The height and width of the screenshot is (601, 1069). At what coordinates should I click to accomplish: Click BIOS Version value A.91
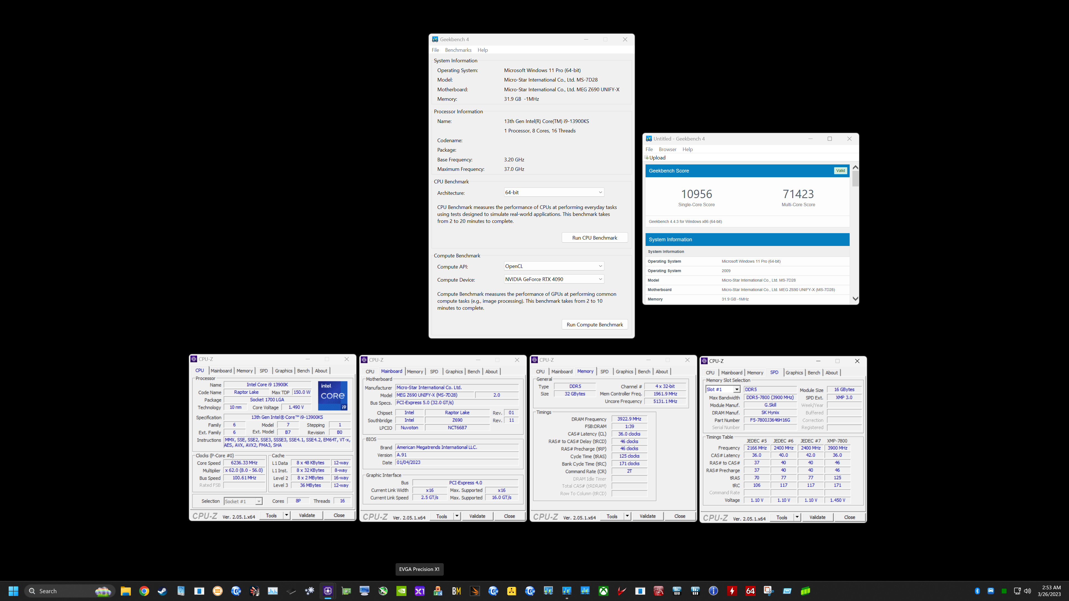tap(457, 455)
